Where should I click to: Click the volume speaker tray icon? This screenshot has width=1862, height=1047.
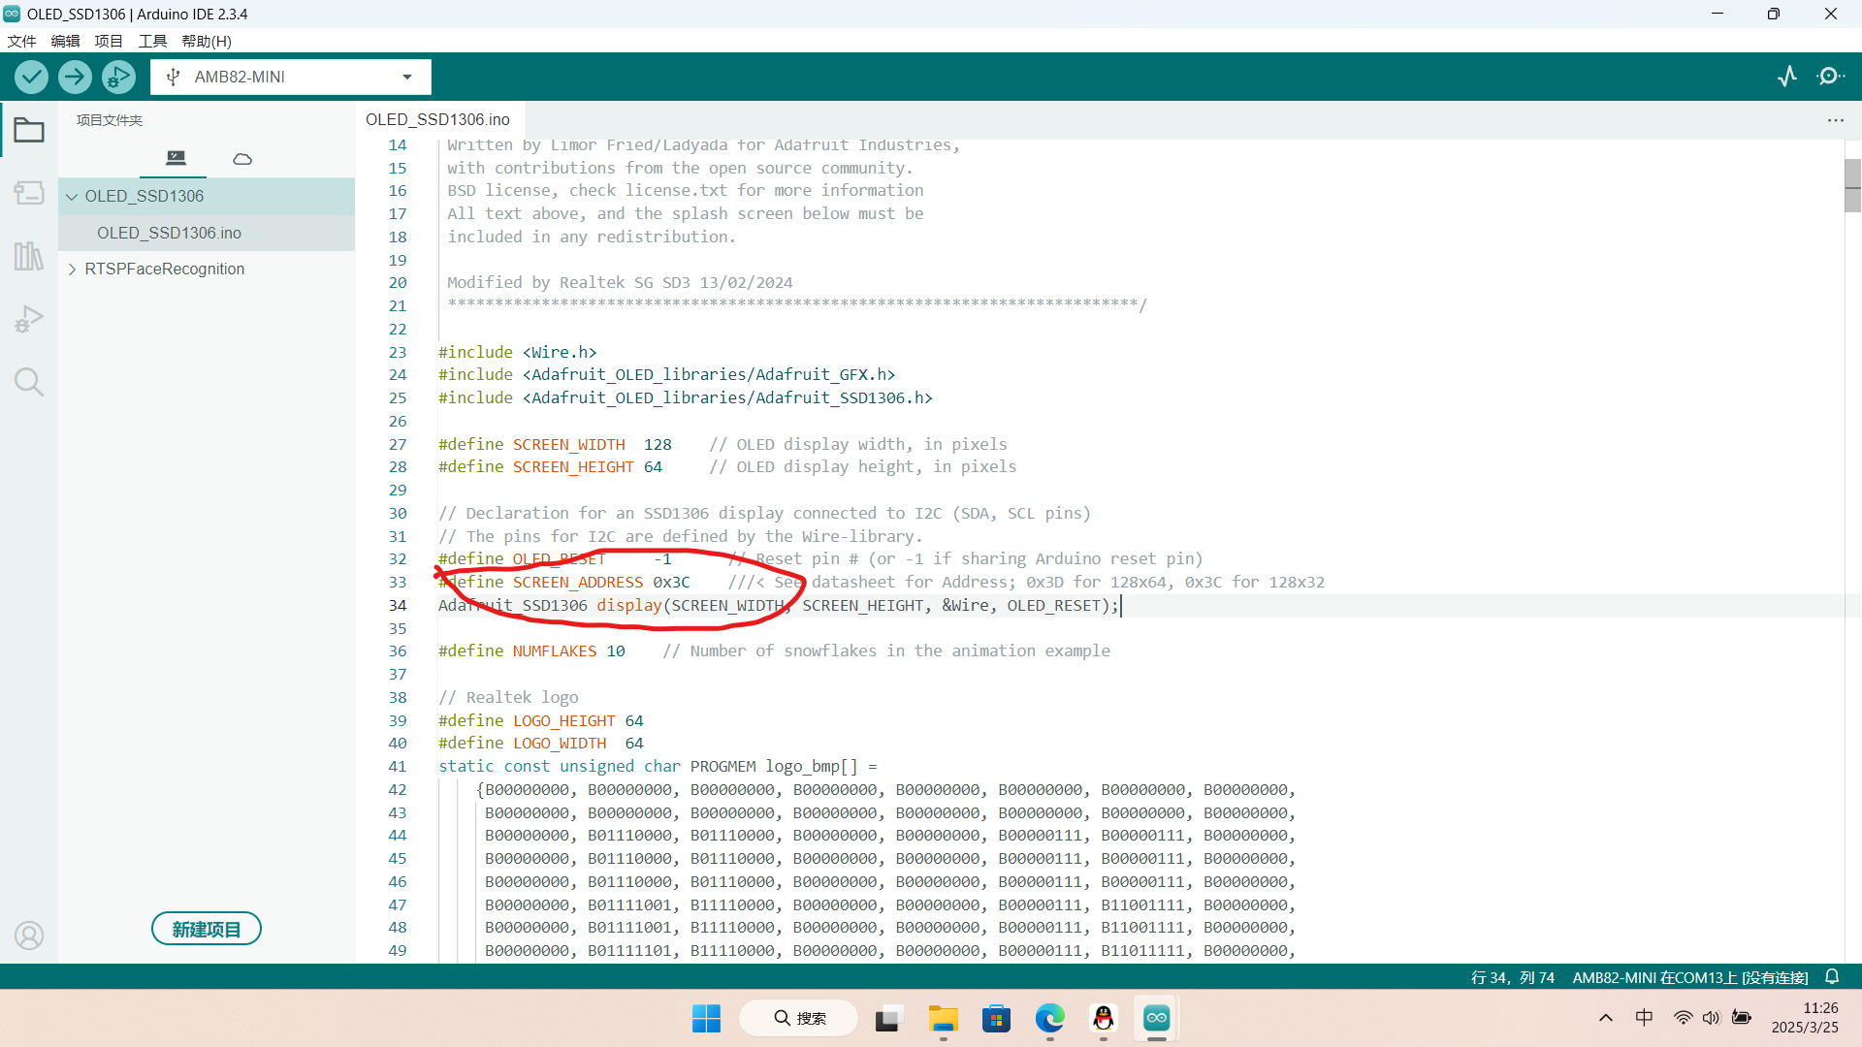click(x=1712, y=1017)
